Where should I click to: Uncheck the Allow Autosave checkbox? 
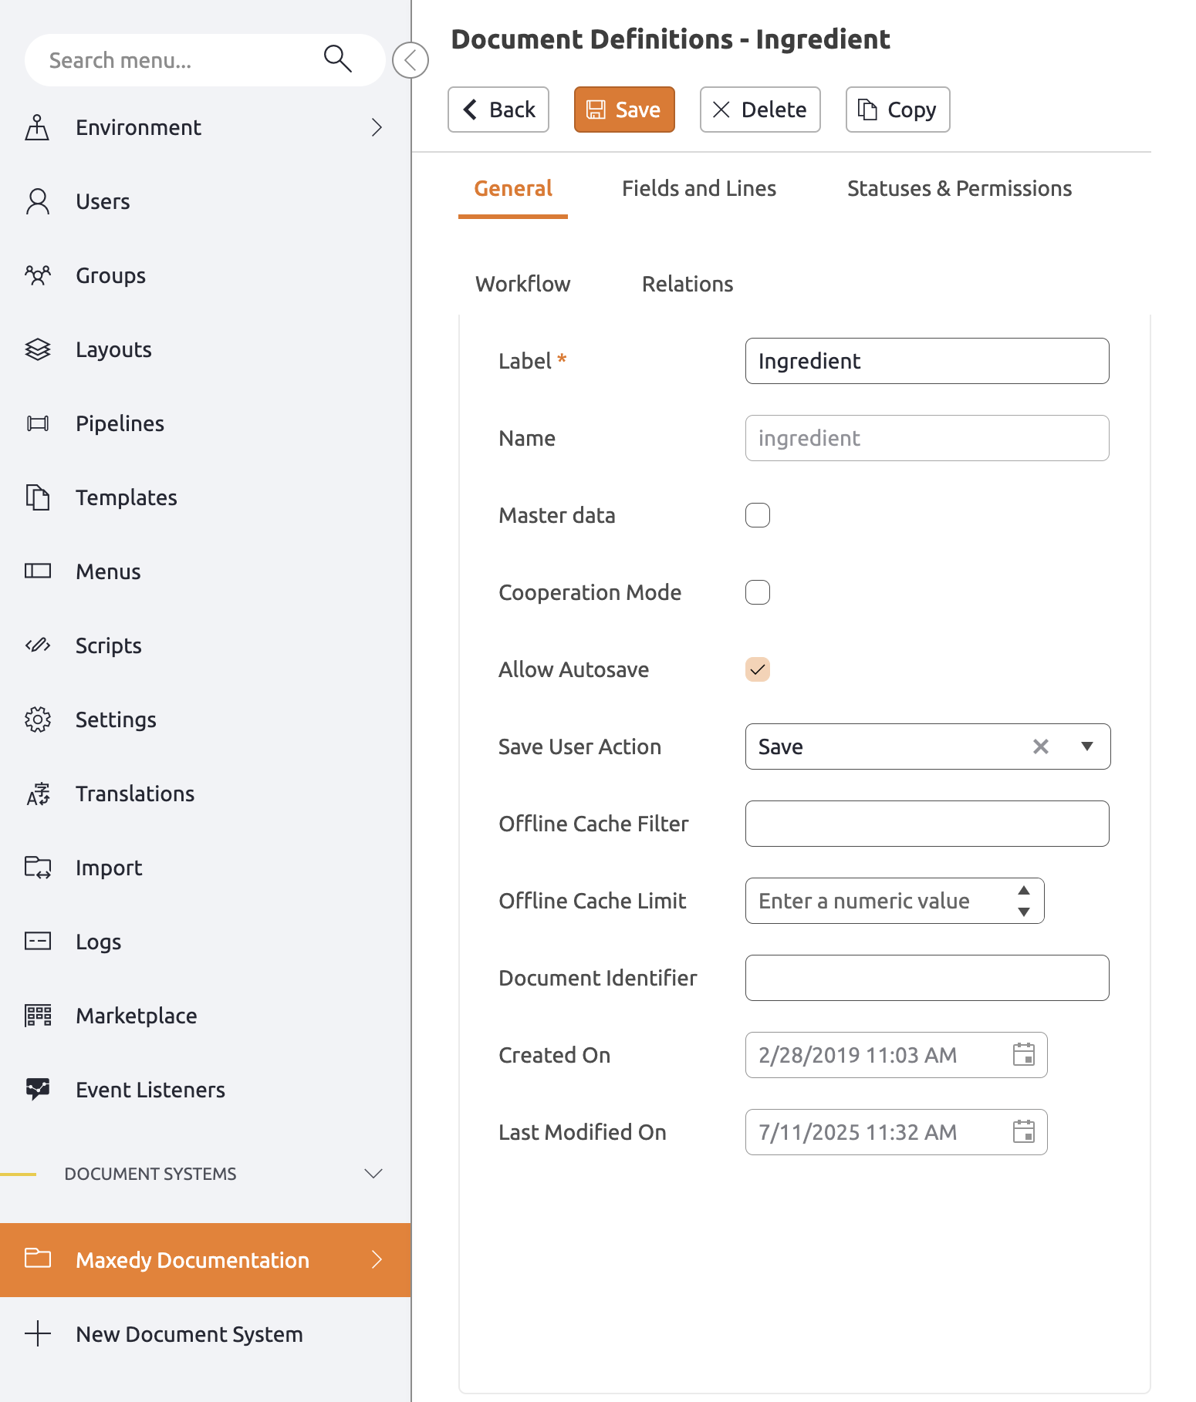(757, 669)
